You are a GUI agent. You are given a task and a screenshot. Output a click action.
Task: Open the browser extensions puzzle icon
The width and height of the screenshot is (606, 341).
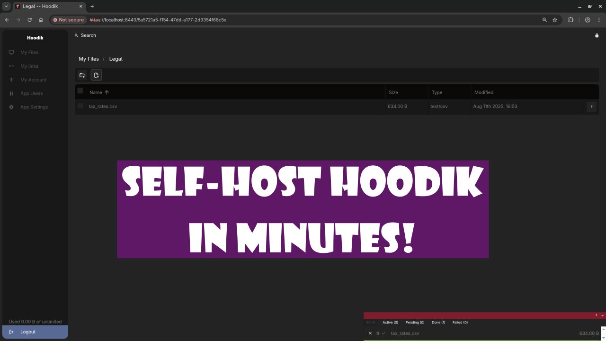pos(570,20)
